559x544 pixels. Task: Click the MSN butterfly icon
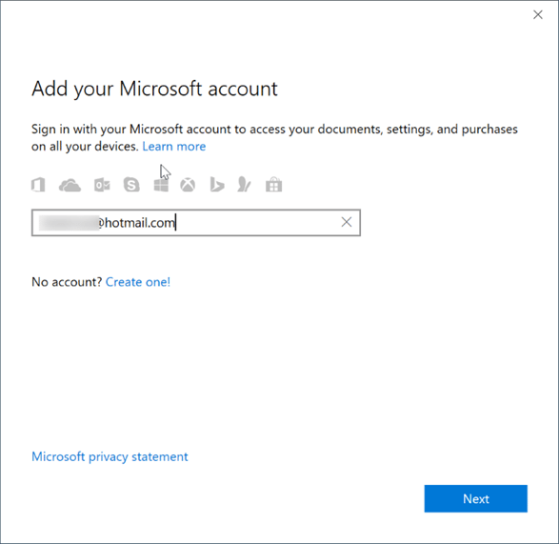pos(244,185)
